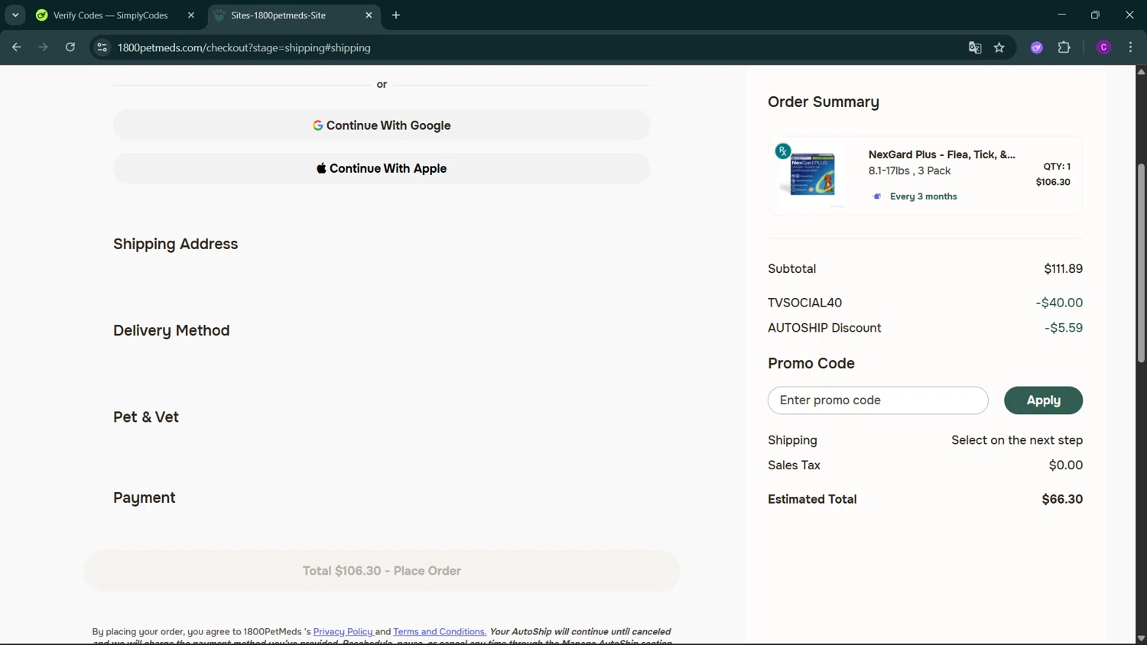The height and width of the screenshot is (645, 1147).
Task: Click the NexGard Plus product name
Action: coord(942,154)
